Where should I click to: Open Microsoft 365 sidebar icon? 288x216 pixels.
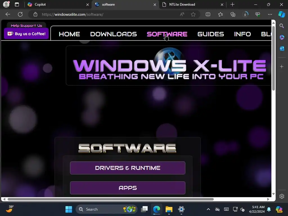pos(282,37)
